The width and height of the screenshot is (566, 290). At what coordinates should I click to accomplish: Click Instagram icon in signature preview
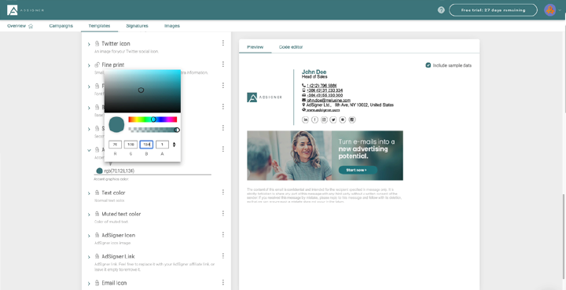coord(324,119)
